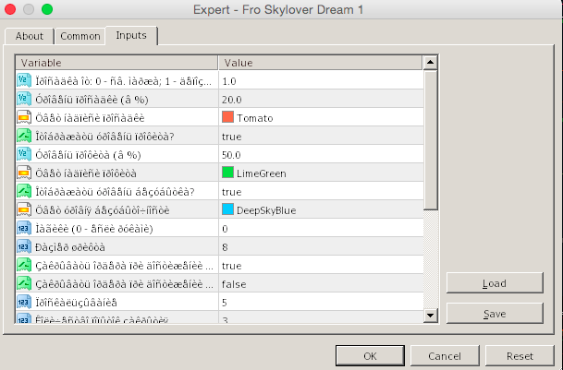Click the color-type icon in the LimeGreen row

click(24, 173)
